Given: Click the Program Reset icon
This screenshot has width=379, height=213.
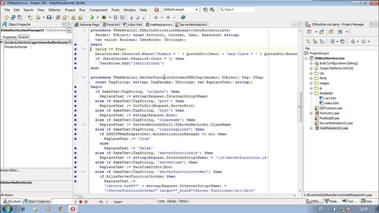Looking at the screenshot, I should (x=123, y=17).
